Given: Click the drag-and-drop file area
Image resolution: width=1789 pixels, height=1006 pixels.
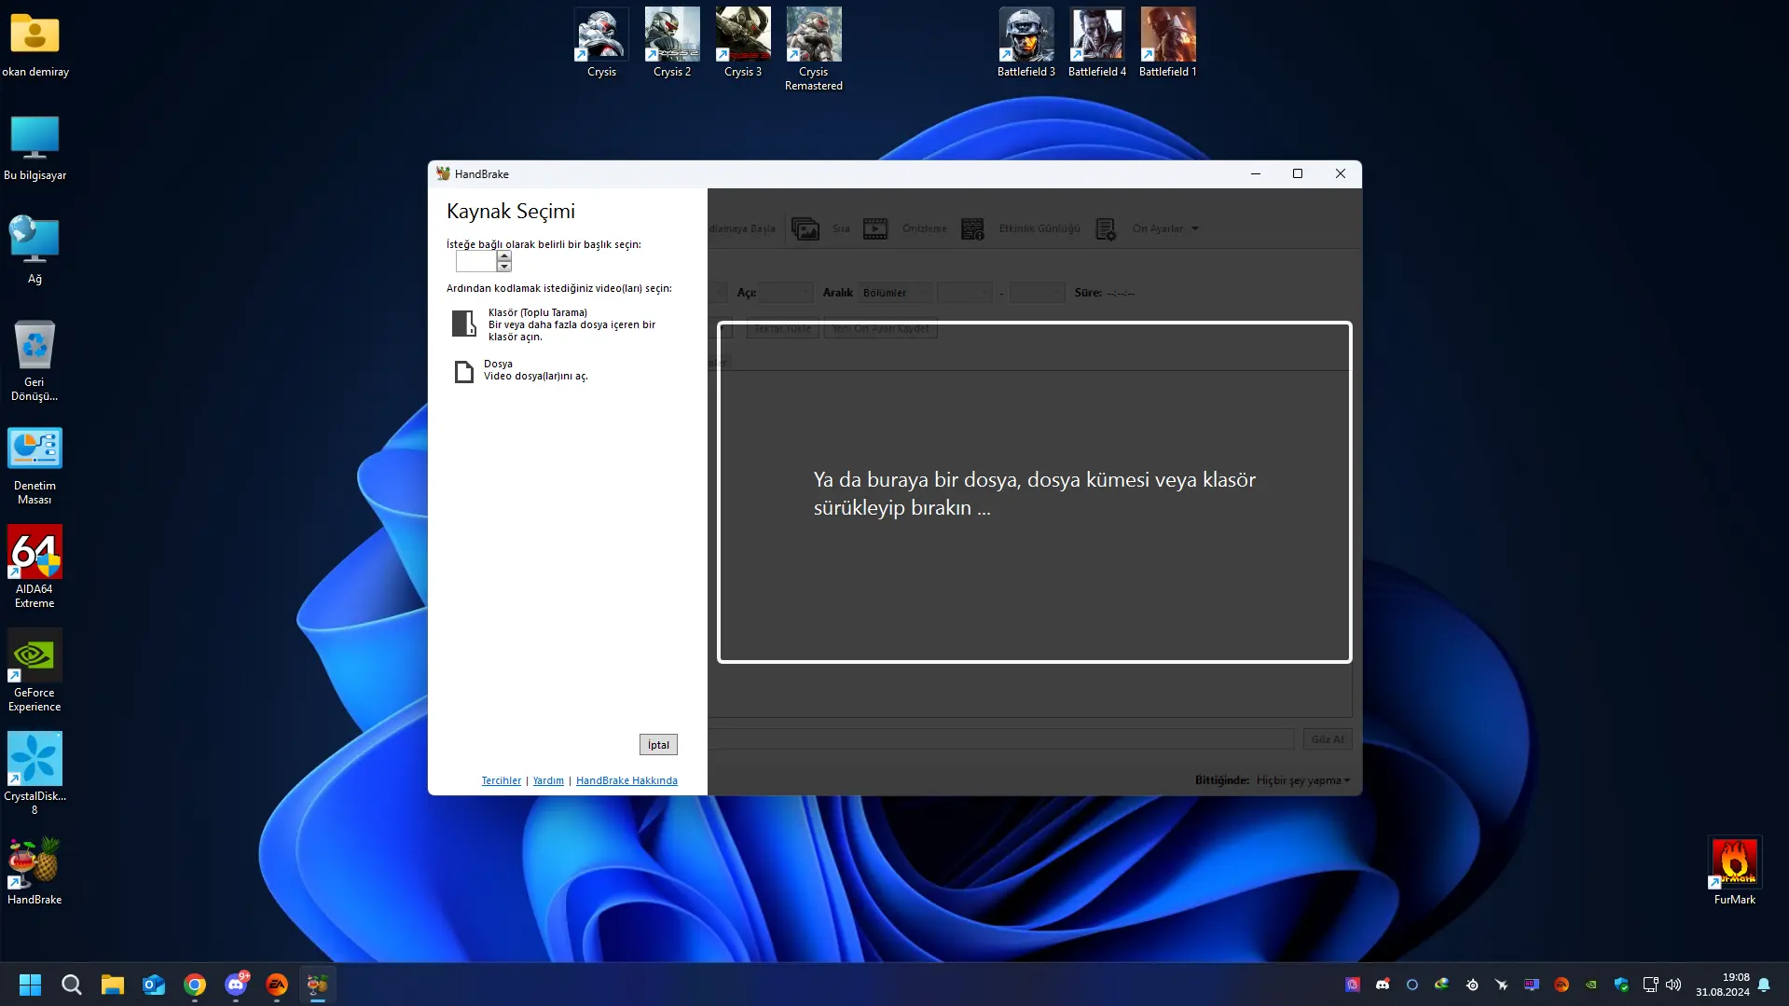Looking at the screenshot, I should (1034, 492).
